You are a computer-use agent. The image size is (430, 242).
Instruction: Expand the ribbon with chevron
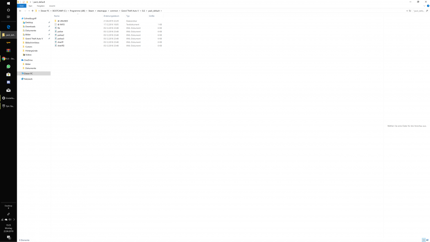(x=424, y=6)
